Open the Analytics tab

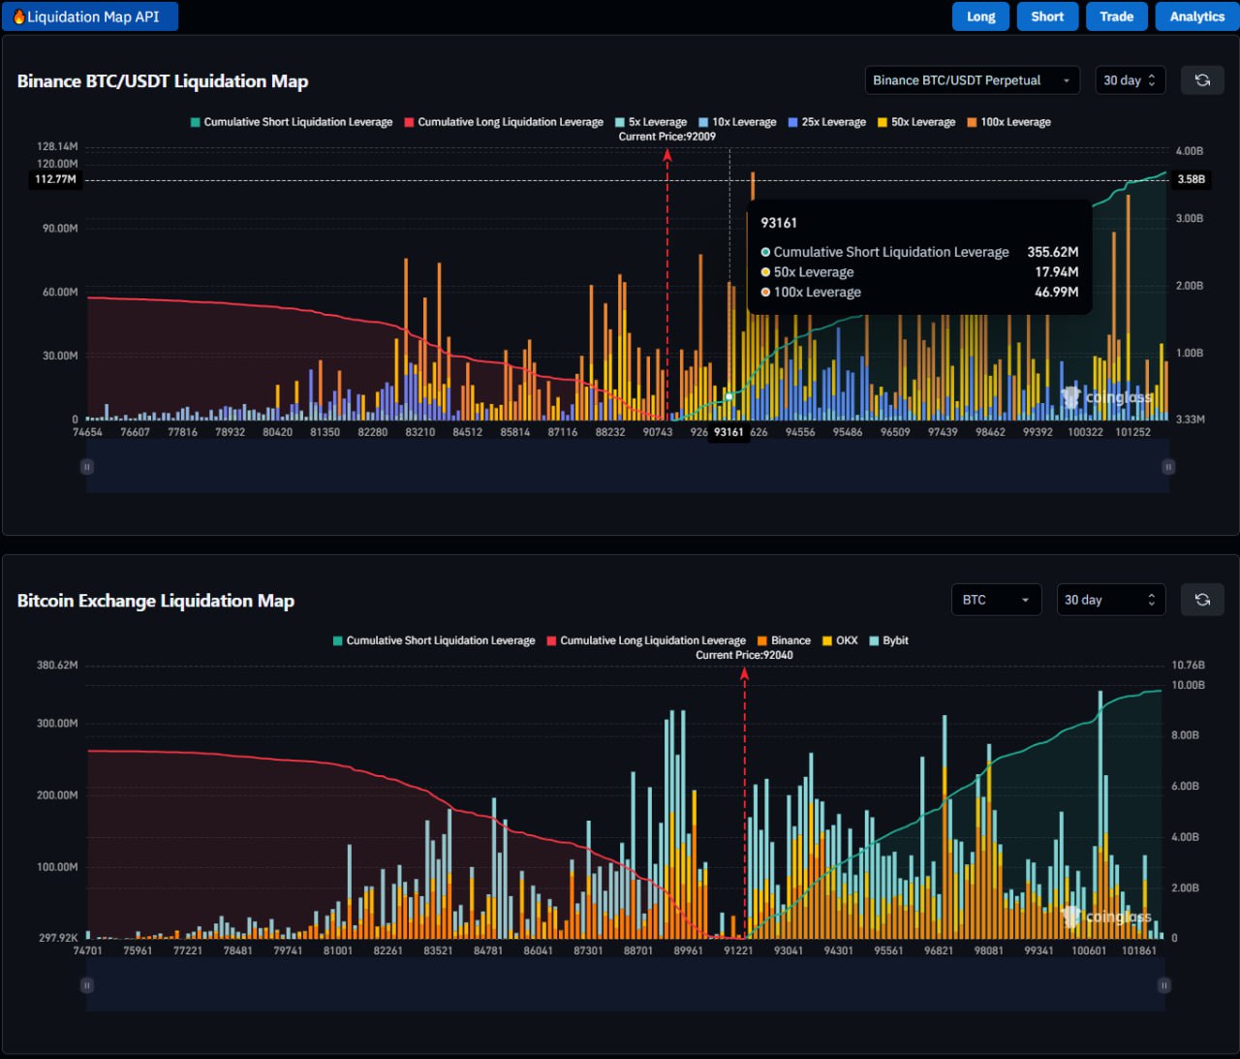click(1196, 16)
